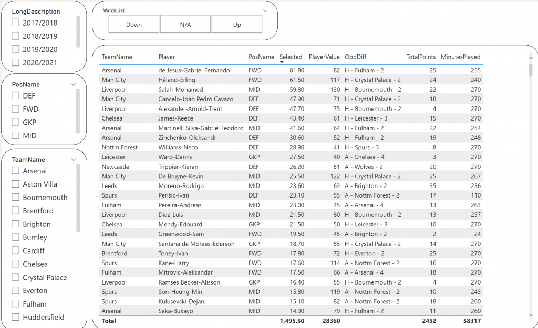Select Fulham team checkbox in slicer
This screenshot has width=538, height=328.
[x=15, y=304]
